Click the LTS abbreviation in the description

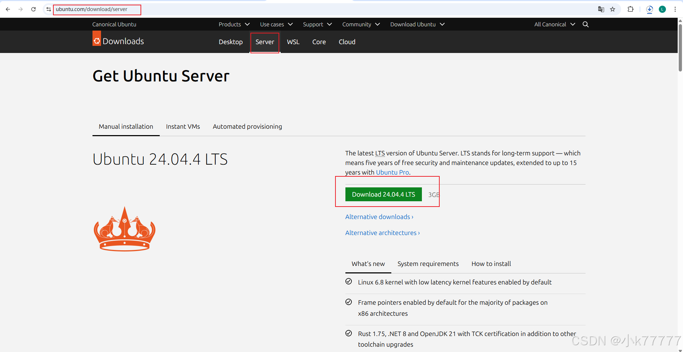(x=380, y=153)
